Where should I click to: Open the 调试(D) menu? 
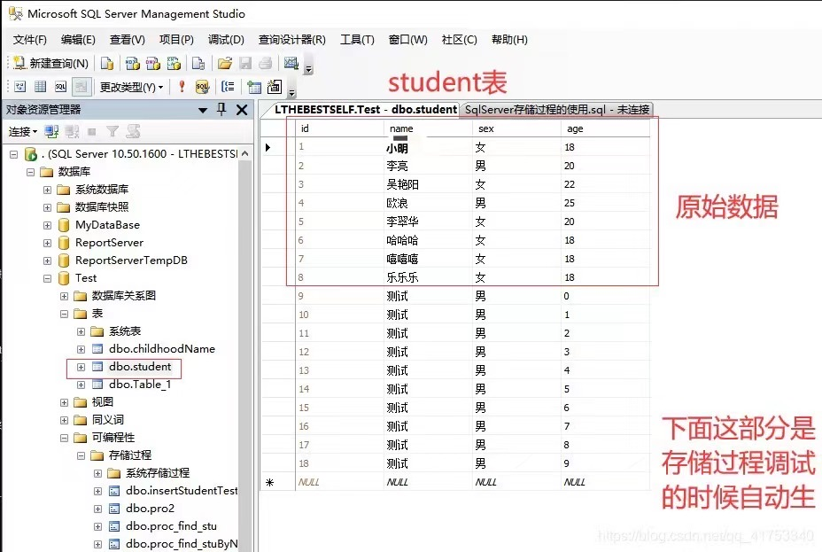[226, 40]
